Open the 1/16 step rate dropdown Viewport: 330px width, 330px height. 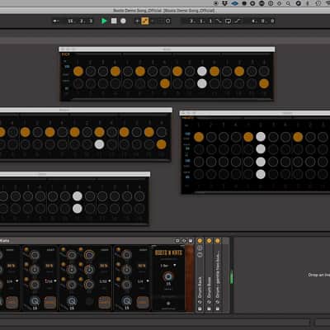(50, 281)
